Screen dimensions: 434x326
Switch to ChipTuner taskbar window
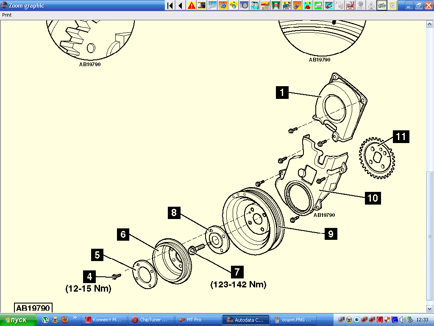151,320
